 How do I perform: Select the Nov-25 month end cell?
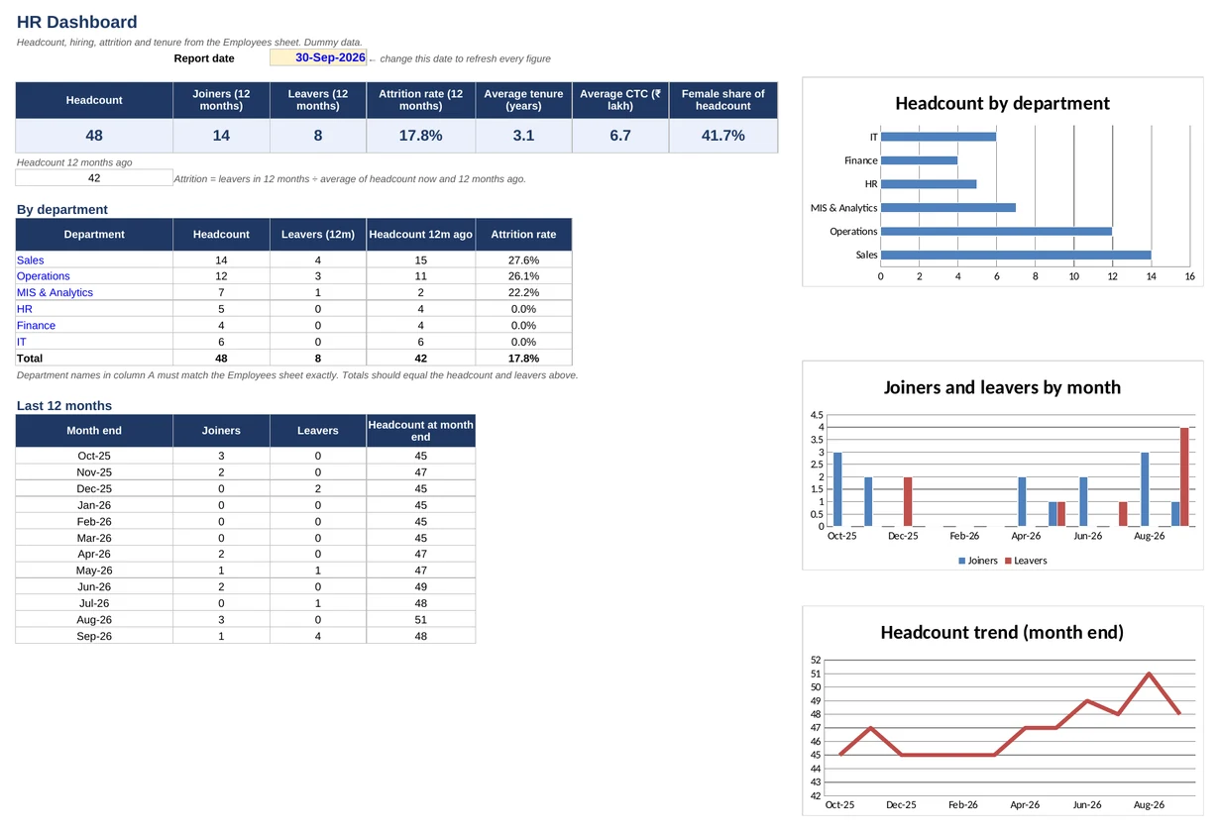[x=94, y=472]
